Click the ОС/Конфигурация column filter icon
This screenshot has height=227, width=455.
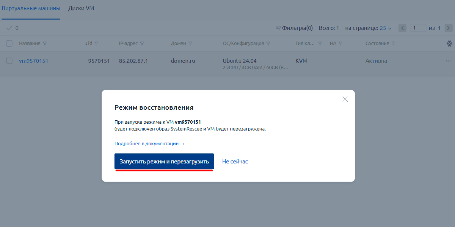tap(268, 44)
